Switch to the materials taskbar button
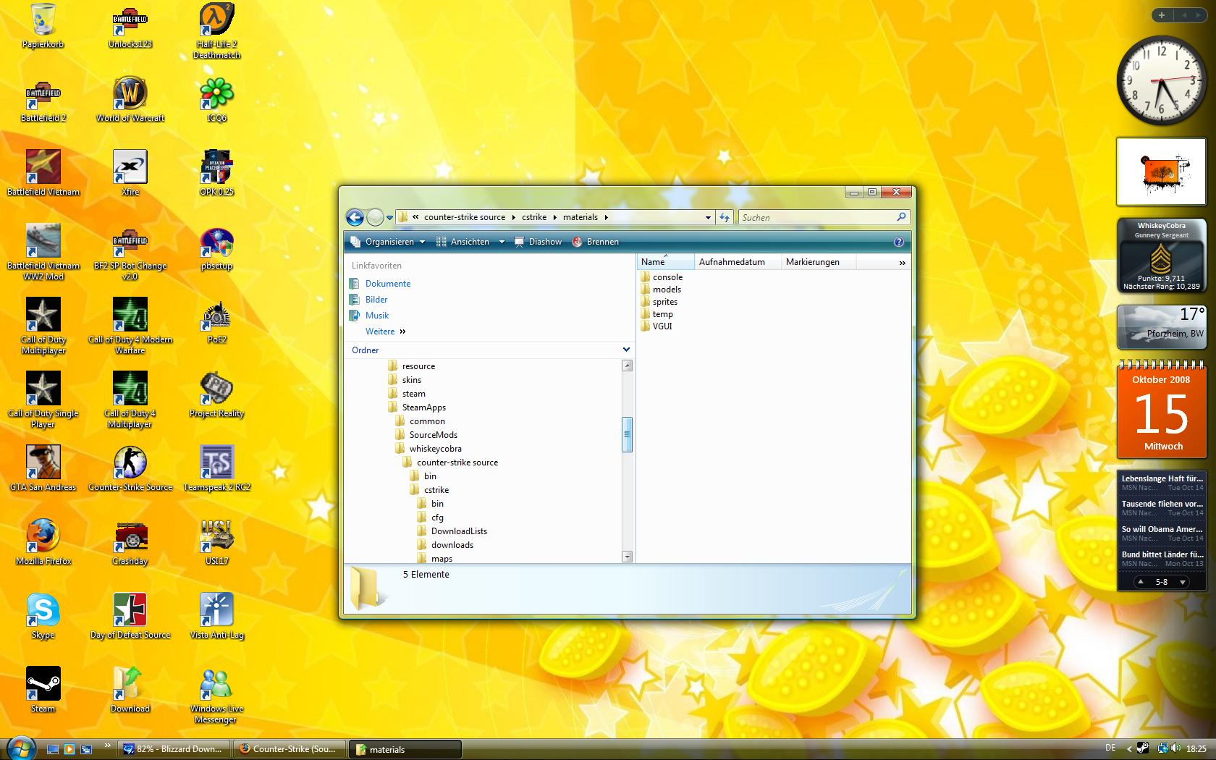 pos(405,749)
